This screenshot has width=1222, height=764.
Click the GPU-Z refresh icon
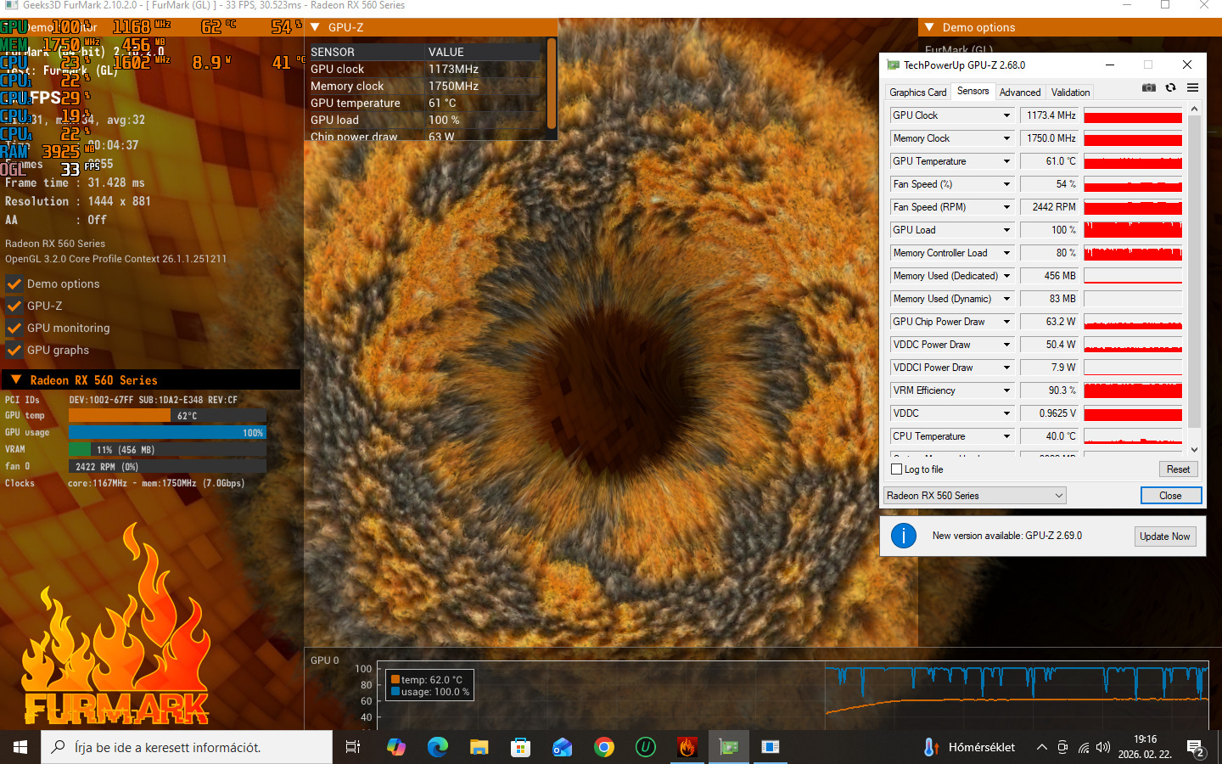(x=1170, y=87)
